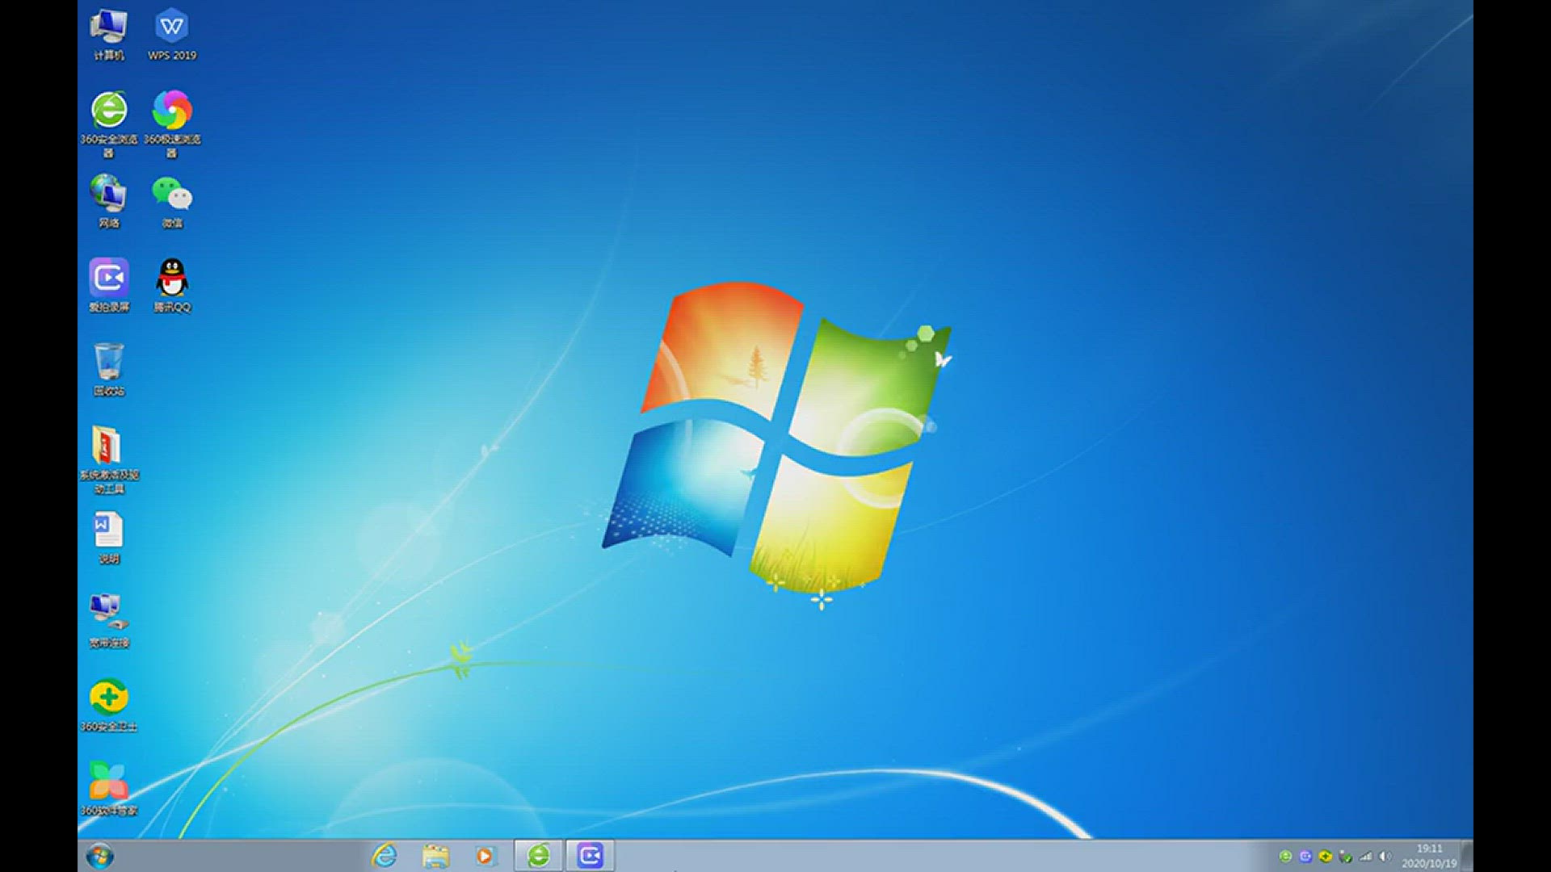This screenshot has width=1551, height=872.
Task: Select the purple screen recorder desktop icon
Action: pos(109,279)
